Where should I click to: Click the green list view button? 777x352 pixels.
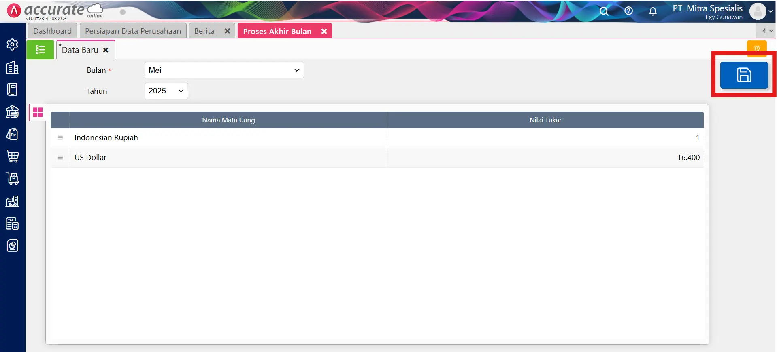pos(40,50)
